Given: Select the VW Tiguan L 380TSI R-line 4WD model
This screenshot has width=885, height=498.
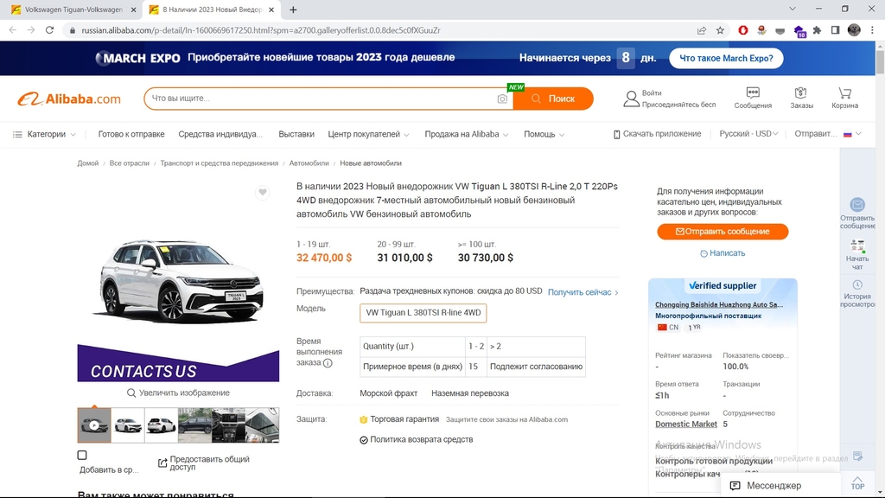Looking at the screenshot, I should (423, 313).
